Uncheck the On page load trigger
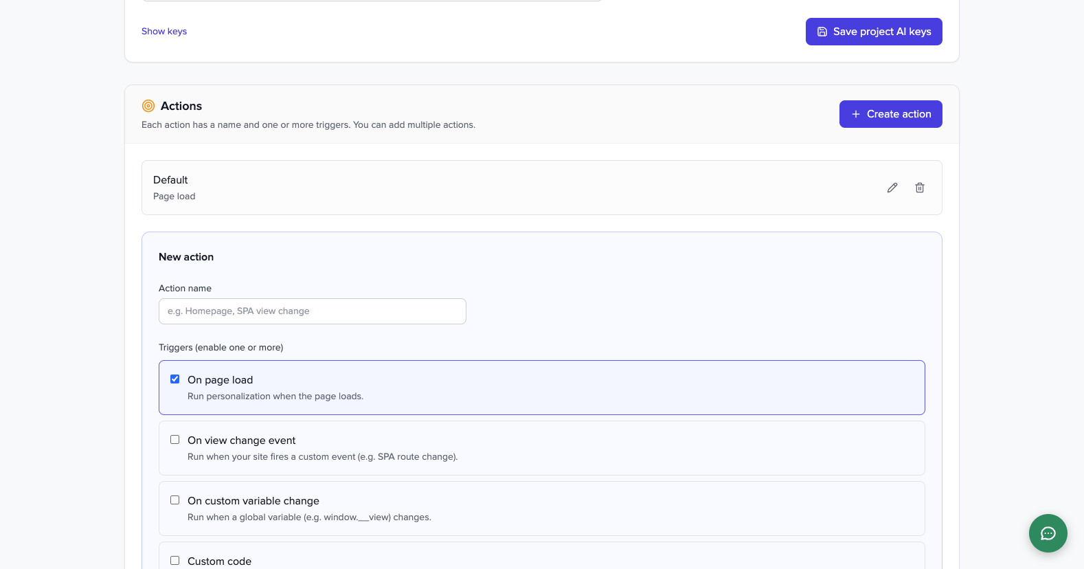The image size is (1084, 569). pyautogui.click(x=174, y=379)
